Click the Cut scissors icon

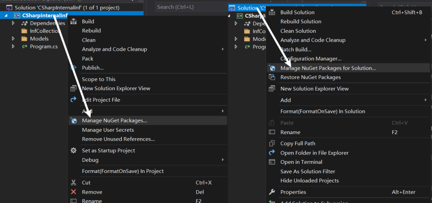pos(74,183)
